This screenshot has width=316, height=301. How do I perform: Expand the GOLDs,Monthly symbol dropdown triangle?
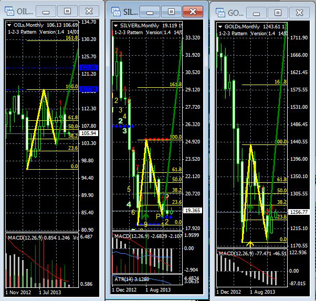pyautogui.click(x=220, y=27)
